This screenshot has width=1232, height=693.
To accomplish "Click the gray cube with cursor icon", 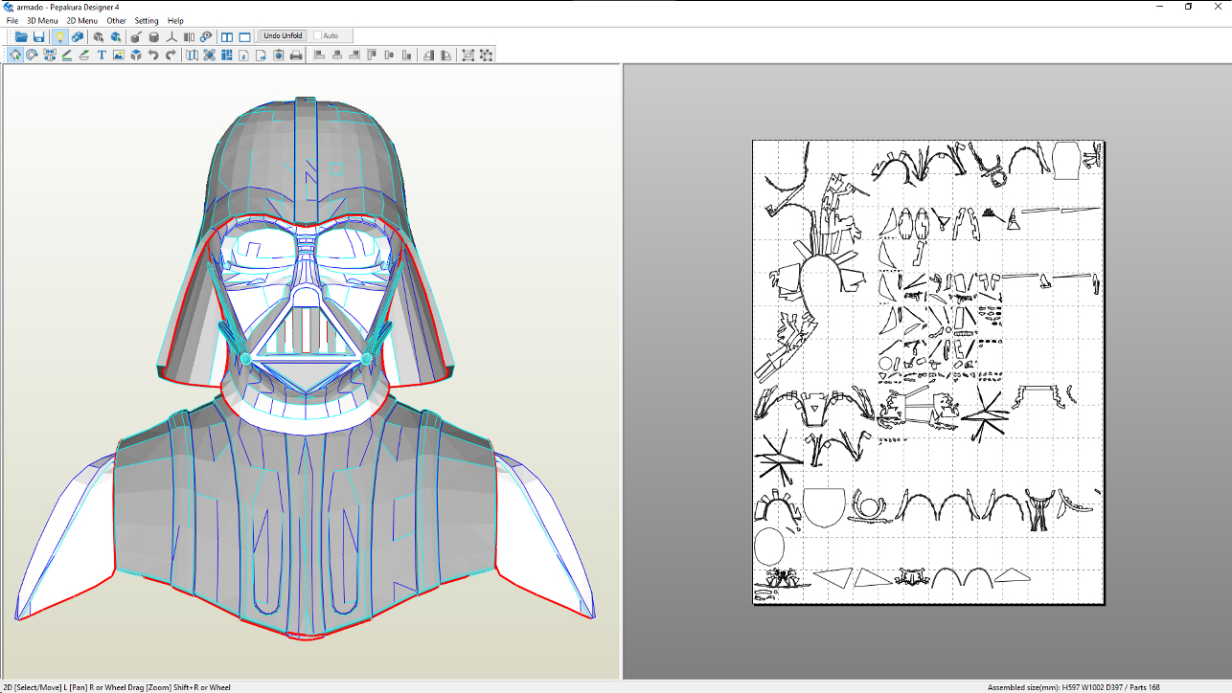I will 98,36.
